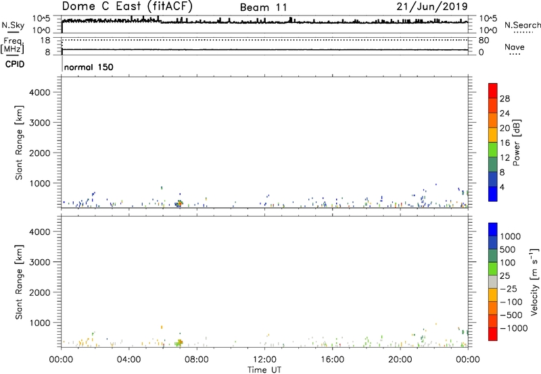The height and width of the screenshot is (374, 541).
Task: Click the '04:00' time tick label
Action: pos(128,360)
